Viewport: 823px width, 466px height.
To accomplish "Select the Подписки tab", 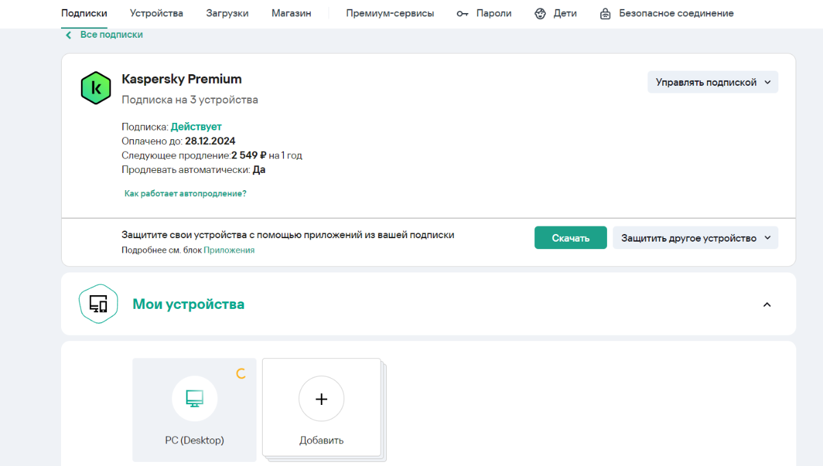I will pos(84,13).
